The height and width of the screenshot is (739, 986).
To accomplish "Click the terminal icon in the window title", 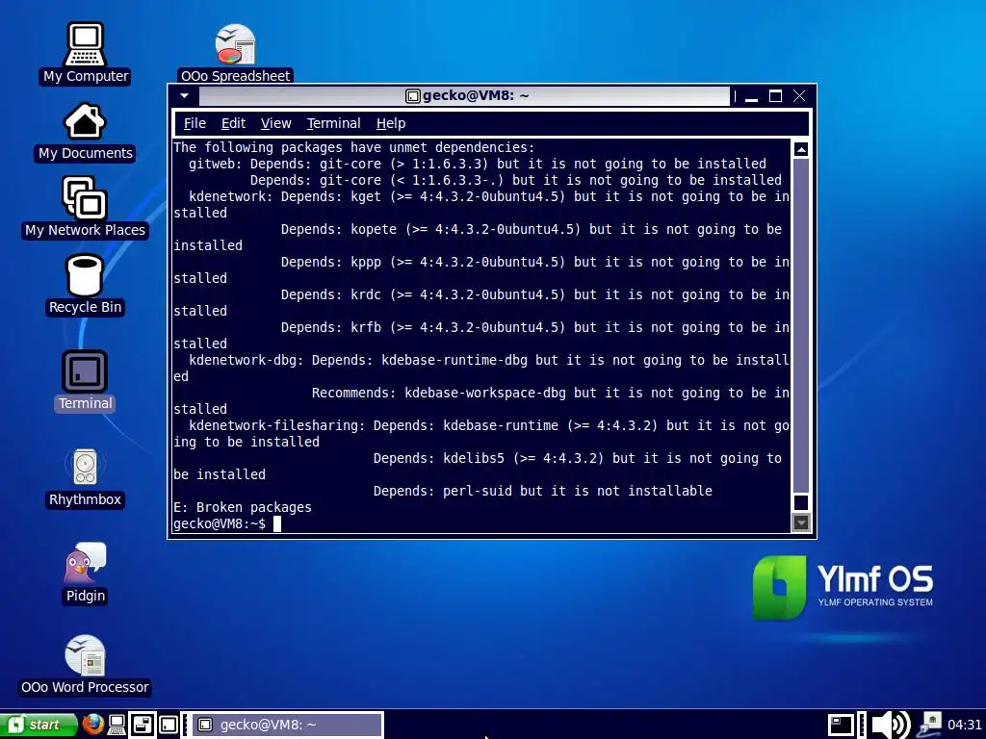I will [x=412, y=95].
